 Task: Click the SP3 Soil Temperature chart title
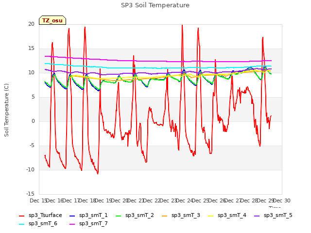pyautogui.click(x=155, y=5)
